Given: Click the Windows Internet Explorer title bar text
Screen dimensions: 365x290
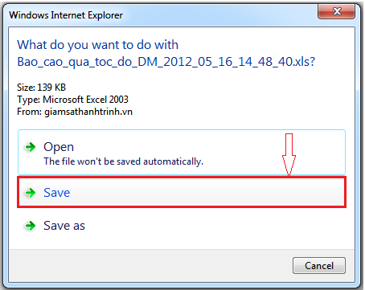Looking at the screenshot, I should pos(66,15).
